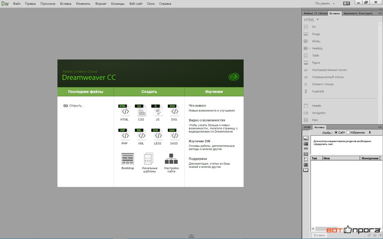Create a new LESS file
This screenshot has height=239, width=383.
tap(157, 136)
